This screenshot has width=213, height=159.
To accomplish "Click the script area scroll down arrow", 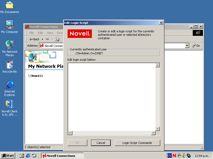I will point(158,129).
